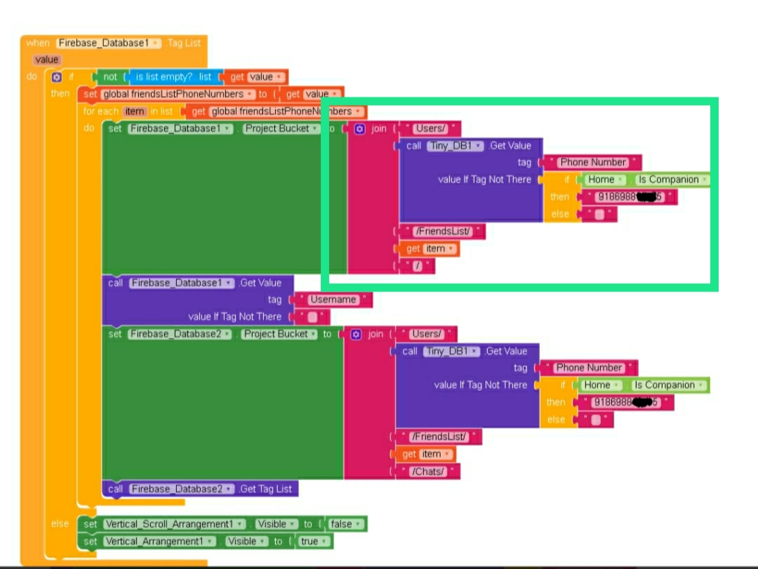Edit '/FriendsList/' text in Firebase_Database1 join
The height and width of the screenshot is (569, 758).
pos(442,232)
